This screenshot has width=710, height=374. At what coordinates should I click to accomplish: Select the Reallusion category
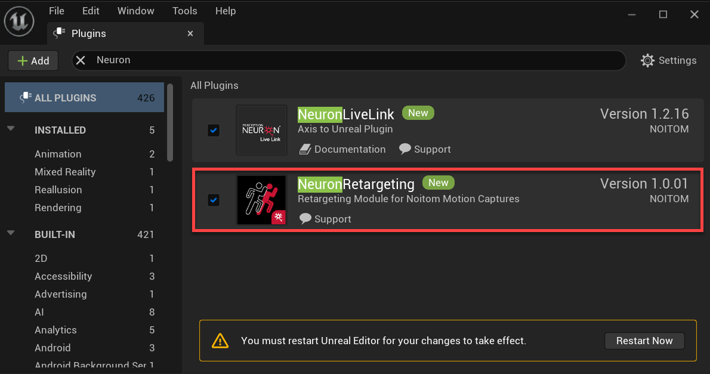point(58,190)
